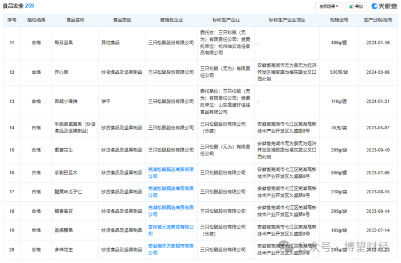Click the 被抽检企业 column header

(171, 20)
